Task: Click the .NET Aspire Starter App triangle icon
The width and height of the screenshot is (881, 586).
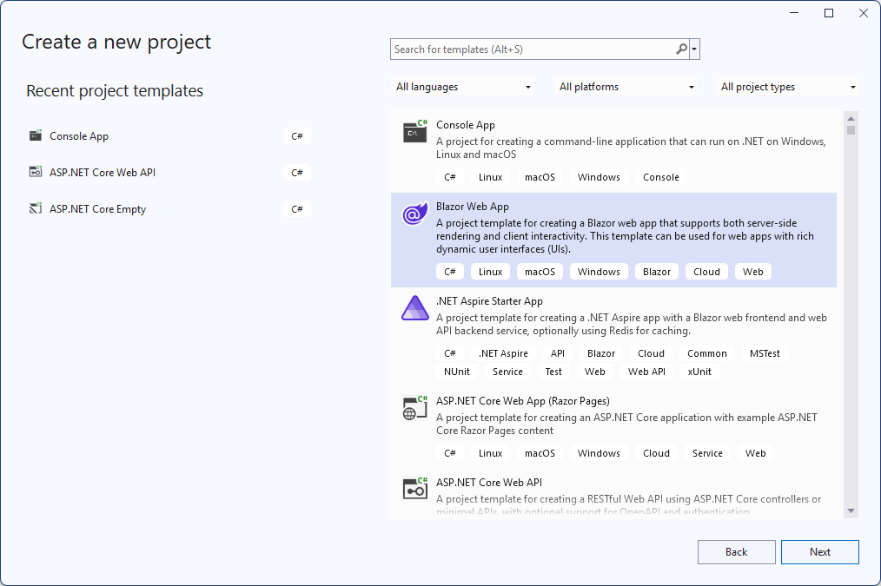Action: 414,307
